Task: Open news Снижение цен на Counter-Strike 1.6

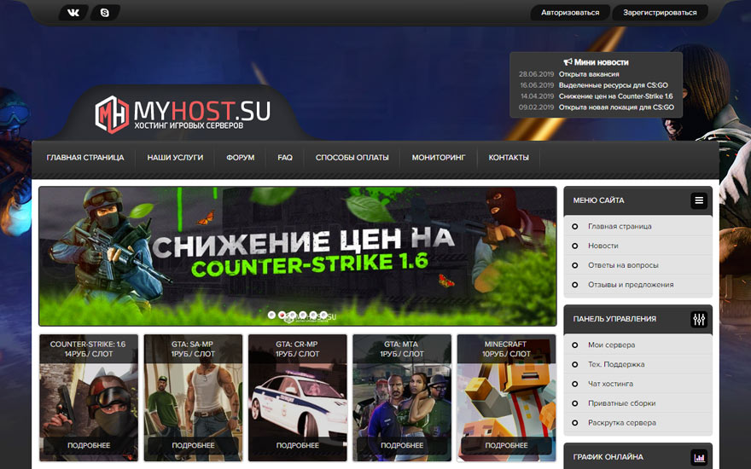Action: click(615, 96)
